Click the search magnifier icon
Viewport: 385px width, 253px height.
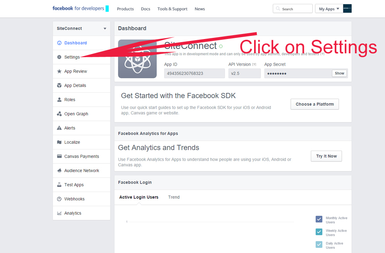point(278,8)
